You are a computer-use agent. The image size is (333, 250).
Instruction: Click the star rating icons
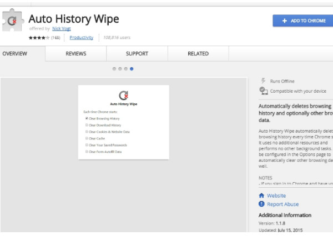click(39, 38)
